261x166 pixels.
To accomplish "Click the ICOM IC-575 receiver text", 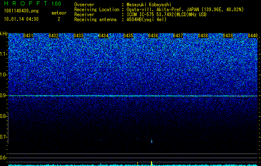I will coord(166,15).
